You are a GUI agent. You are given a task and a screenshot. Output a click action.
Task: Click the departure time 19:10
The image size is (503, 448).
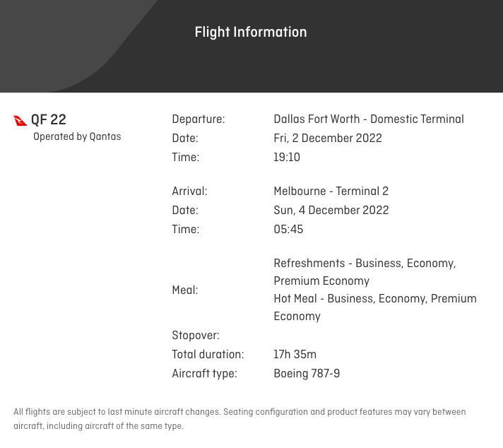click(287, 158)
